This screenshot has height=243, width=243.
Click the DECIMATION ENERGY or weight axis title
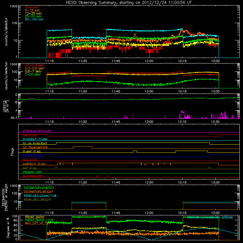[5, 197]
